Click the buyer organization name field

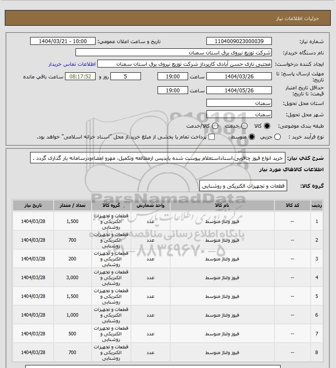pyautogui.click(x=174, y=52)
